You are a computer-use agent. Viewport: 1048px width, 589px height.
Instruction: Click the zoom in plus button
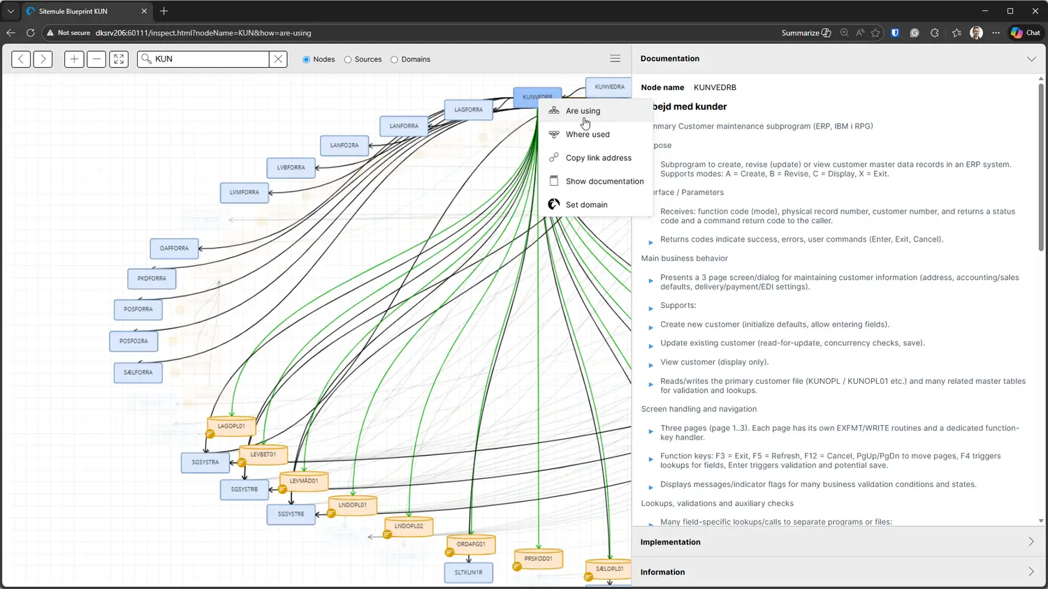[74, 59]
